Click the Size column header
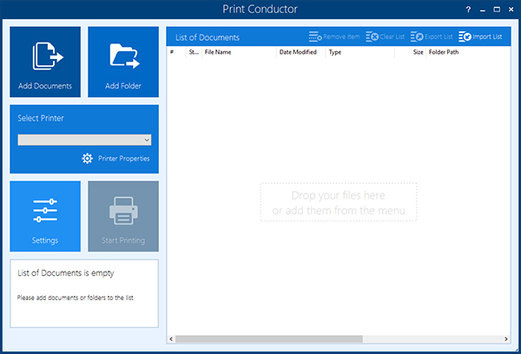This screenshot has height=354, width=521. pos(417,52)
